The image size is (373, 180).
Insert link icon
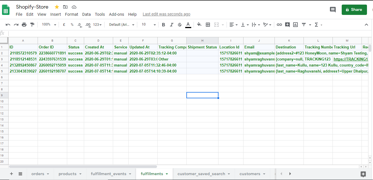click(x=279, y=25)
